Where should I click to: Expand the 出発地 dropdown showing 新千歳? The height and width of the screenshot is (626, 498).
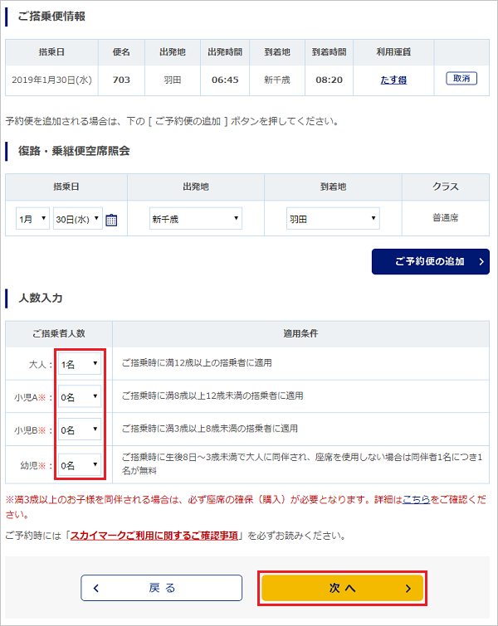195,220
